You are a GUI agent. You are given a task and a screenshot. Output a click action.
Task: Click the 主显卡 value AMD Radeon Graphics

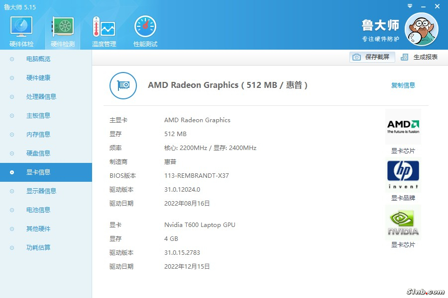coord(197,120)
